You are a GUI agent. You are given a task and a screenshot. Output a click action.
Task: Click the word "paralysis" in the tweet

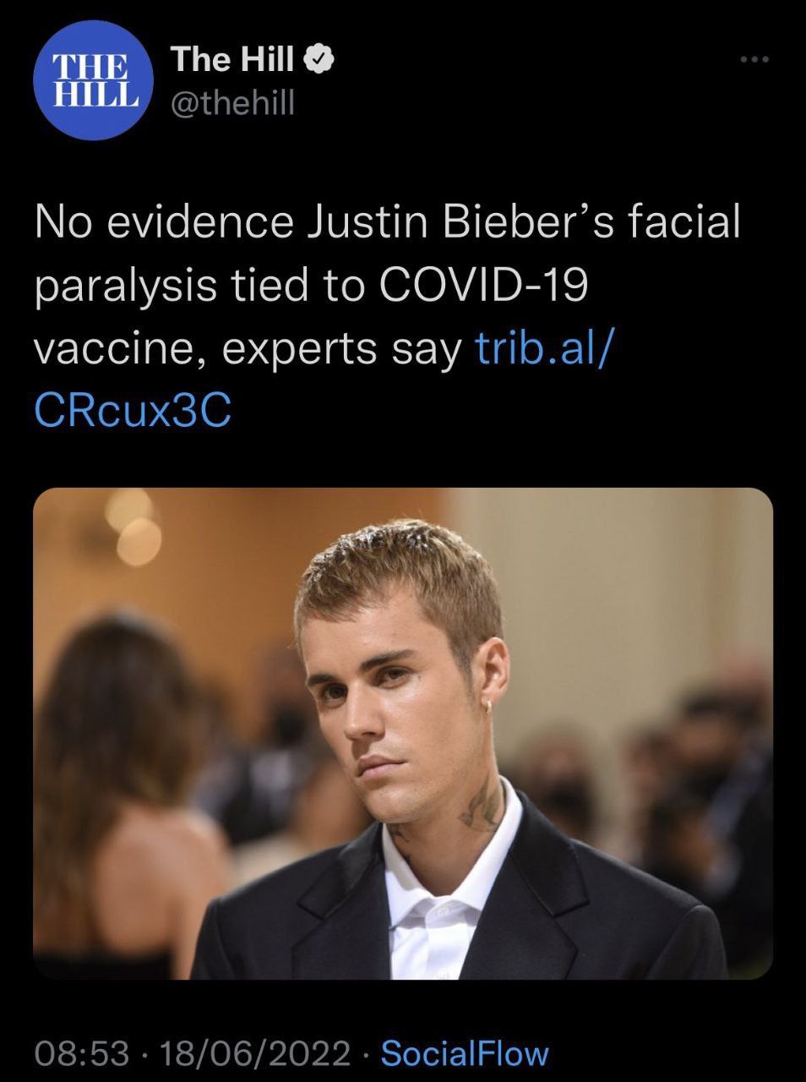pos(125,286)
